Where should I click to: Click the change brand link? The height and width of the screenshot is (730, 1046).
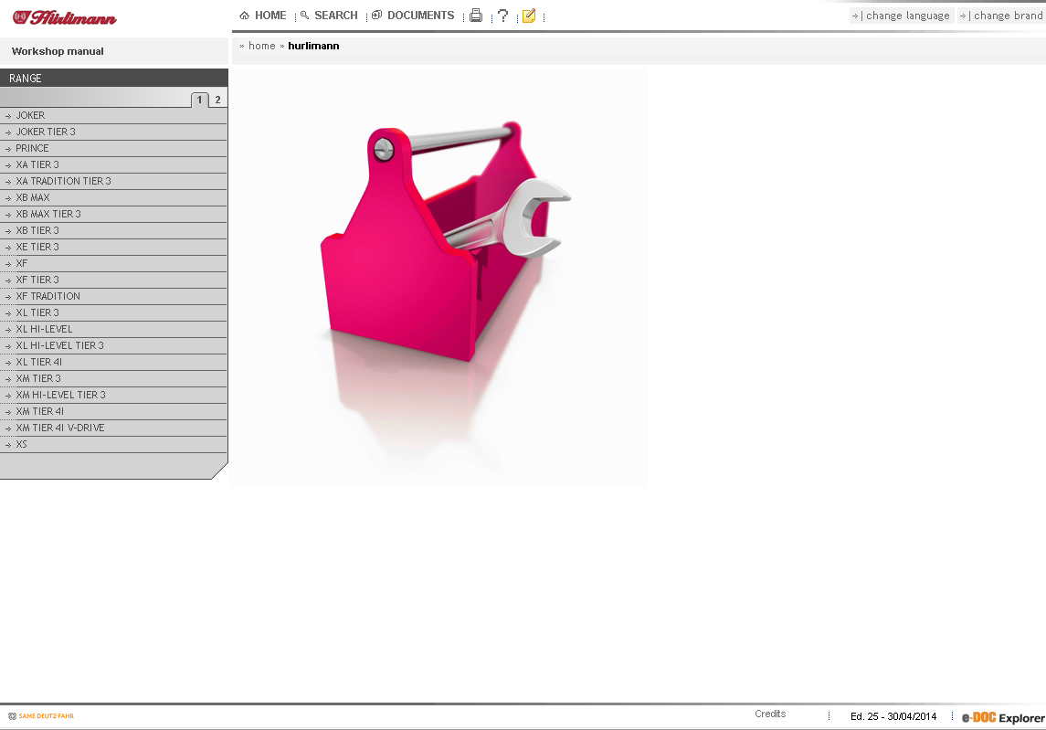pos(1001,16)
